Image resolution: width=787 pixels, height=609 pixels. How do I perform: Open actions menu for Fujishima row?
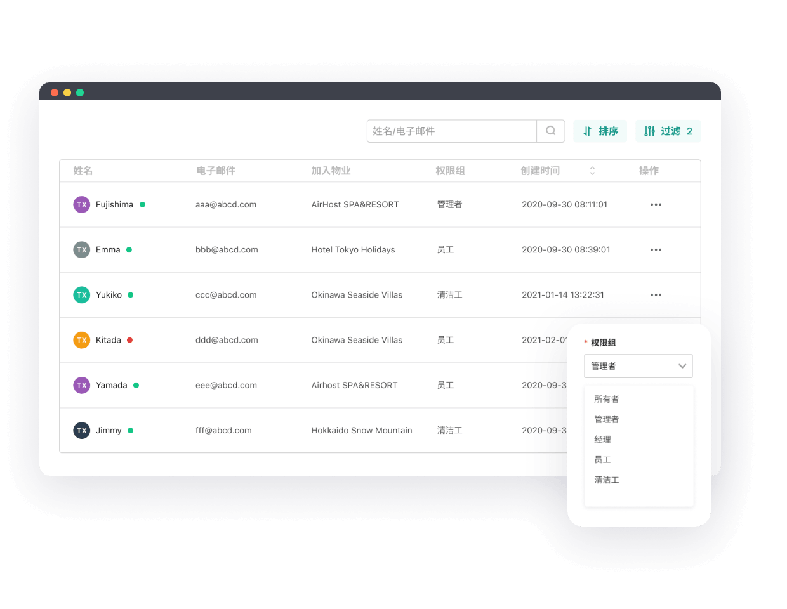coord(656,205)
